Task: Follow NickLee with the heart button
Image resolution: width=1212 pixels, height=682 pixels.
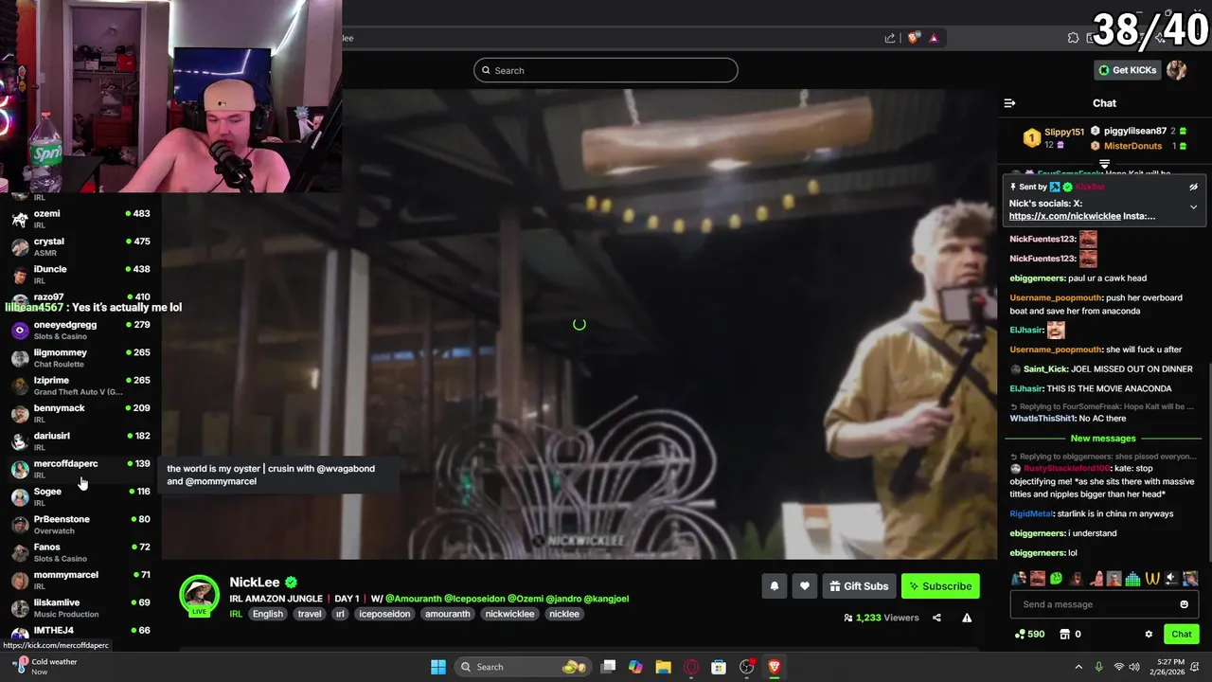Action: [x=805, y=586]
